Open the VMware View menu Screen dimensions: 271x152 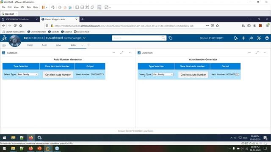point(16,7)
